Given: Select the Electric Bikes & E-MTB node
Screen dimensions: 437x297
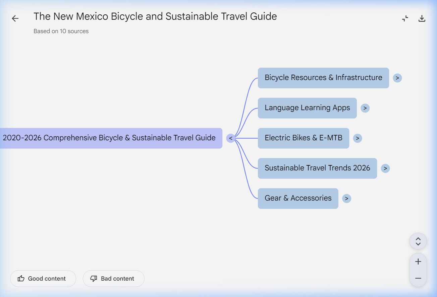Looking at the screenshot, I should 303,138.
